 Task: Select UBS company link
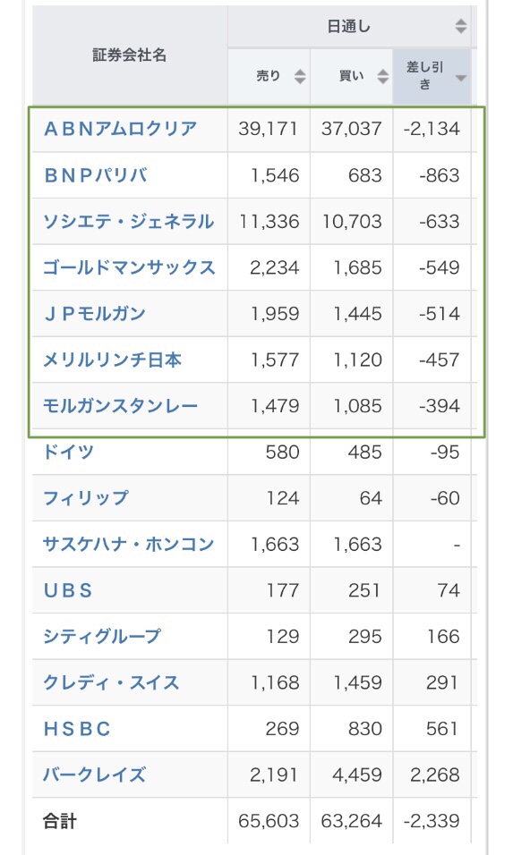tap(68, 590)
